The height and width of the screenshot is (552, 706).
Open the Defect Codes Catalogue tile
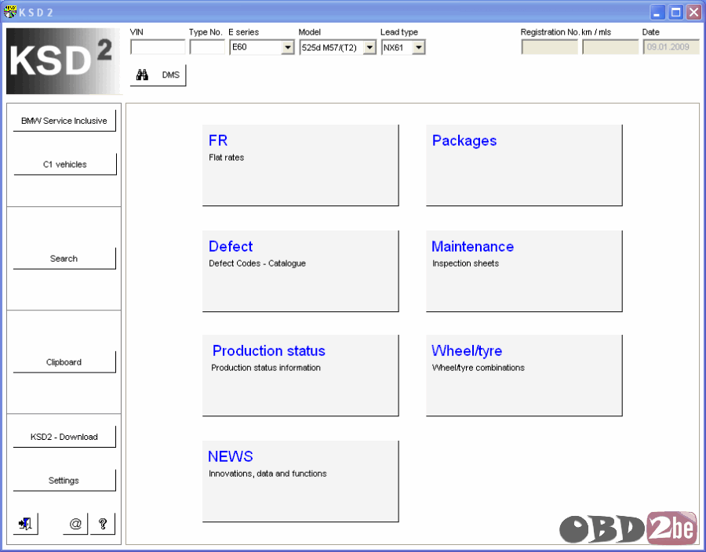[300, 271]
